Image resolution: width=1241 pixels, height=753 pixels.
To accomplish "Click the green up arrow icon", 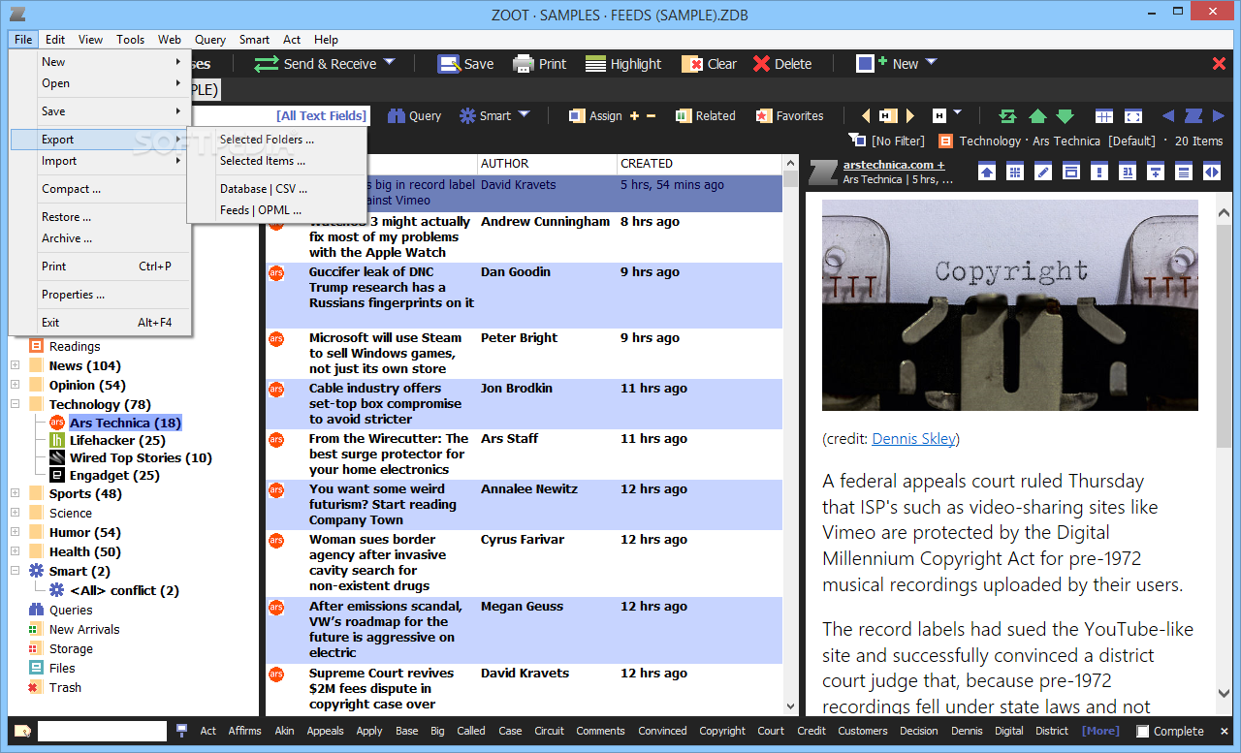I will point(1037,116).
